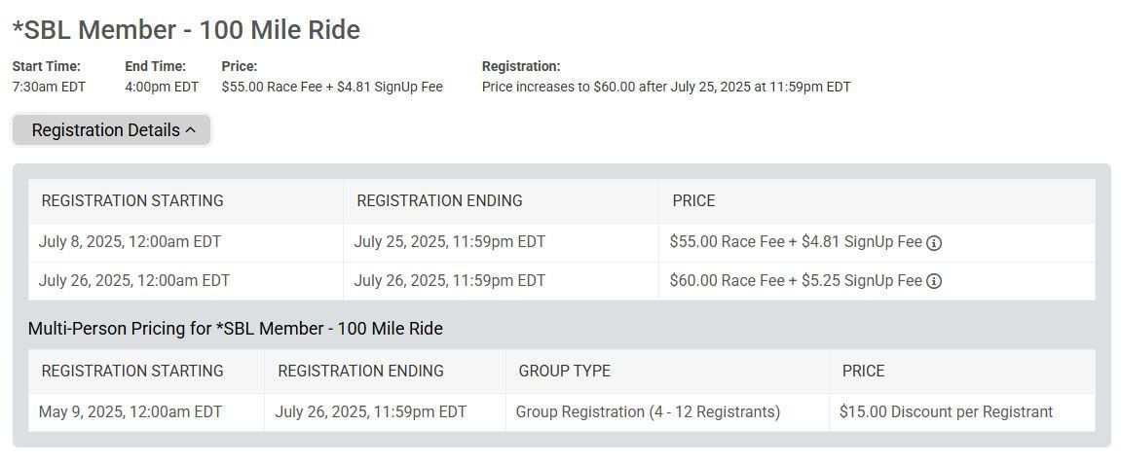The image size is (1121, 462).
Task: Click the $15.00 Discount per Registrant cell
Action: [961, 412]
